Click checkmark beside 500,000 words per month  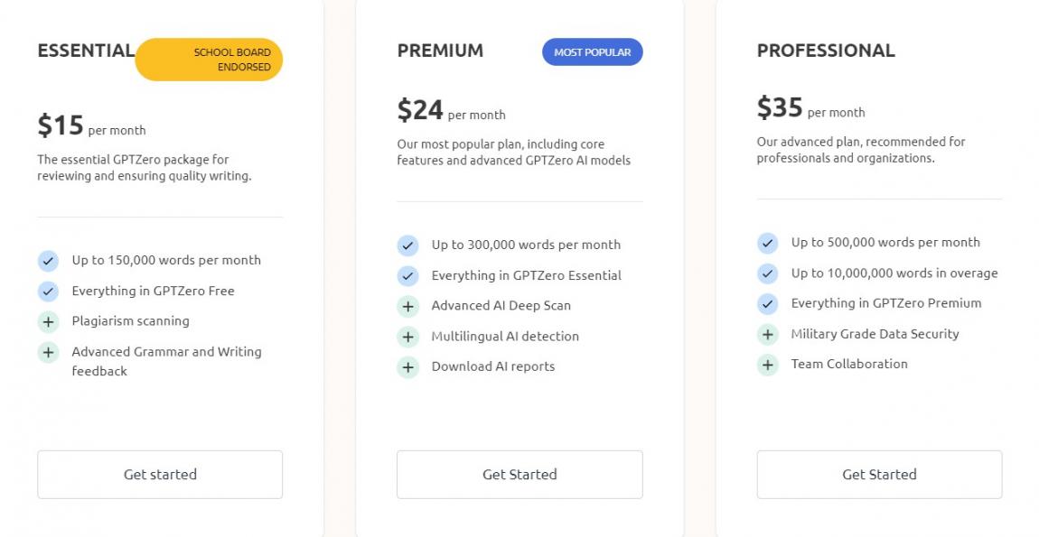point(768,243)
